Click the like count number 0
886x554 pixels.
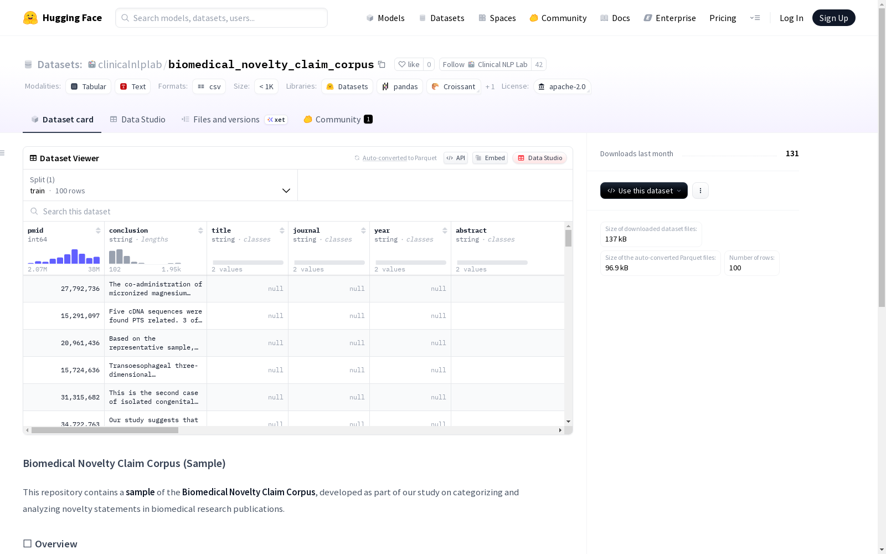[x=429, y=64]
